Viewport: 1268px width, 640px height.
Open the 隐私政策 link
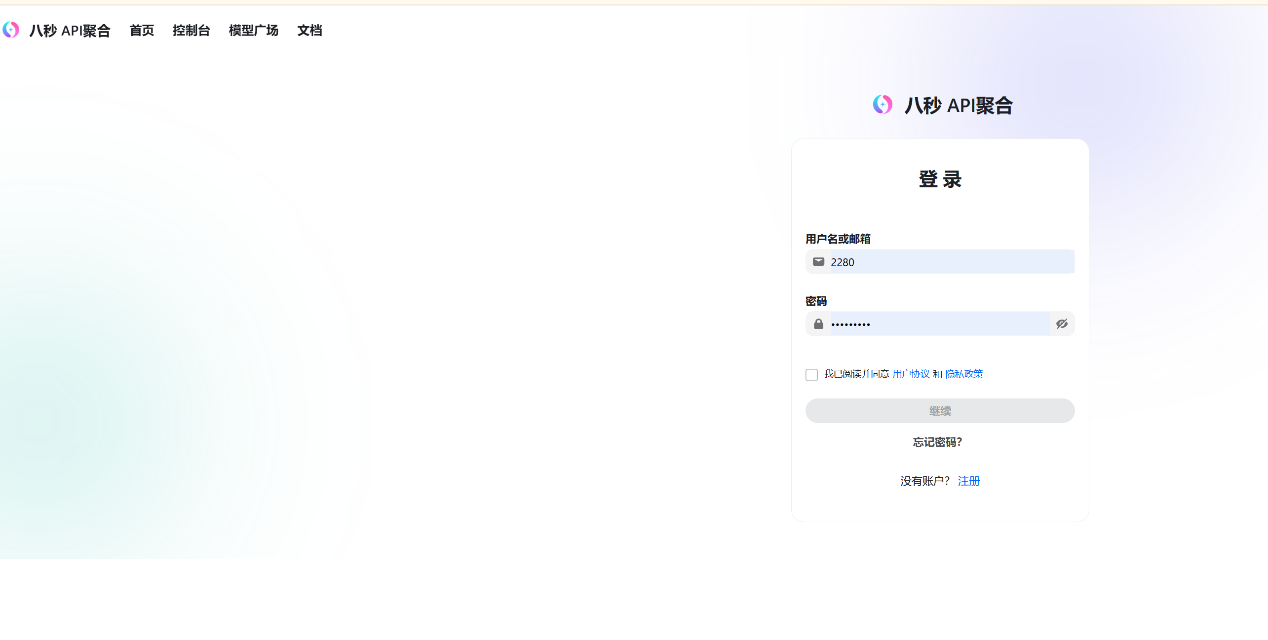964,374
